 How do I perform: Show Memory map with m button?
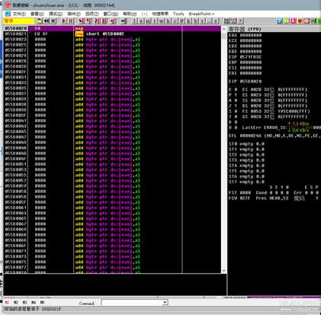[148, 21]
